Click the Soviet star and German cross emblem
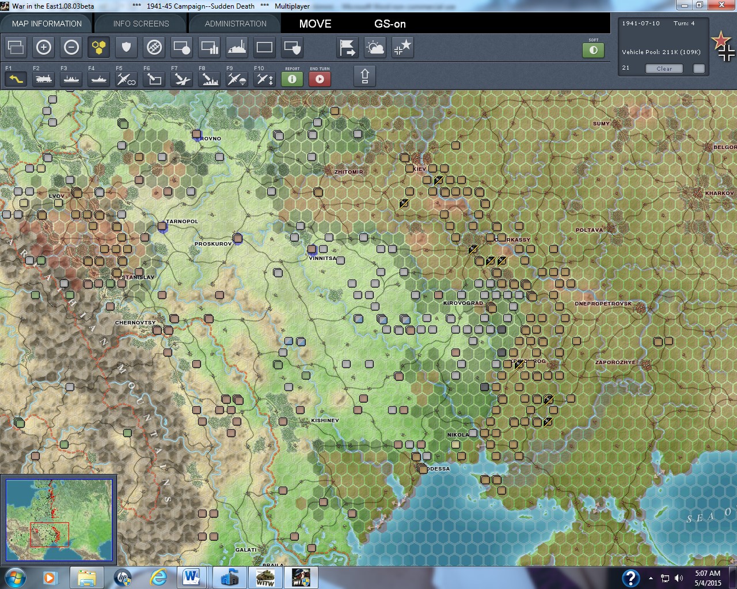 723,46
